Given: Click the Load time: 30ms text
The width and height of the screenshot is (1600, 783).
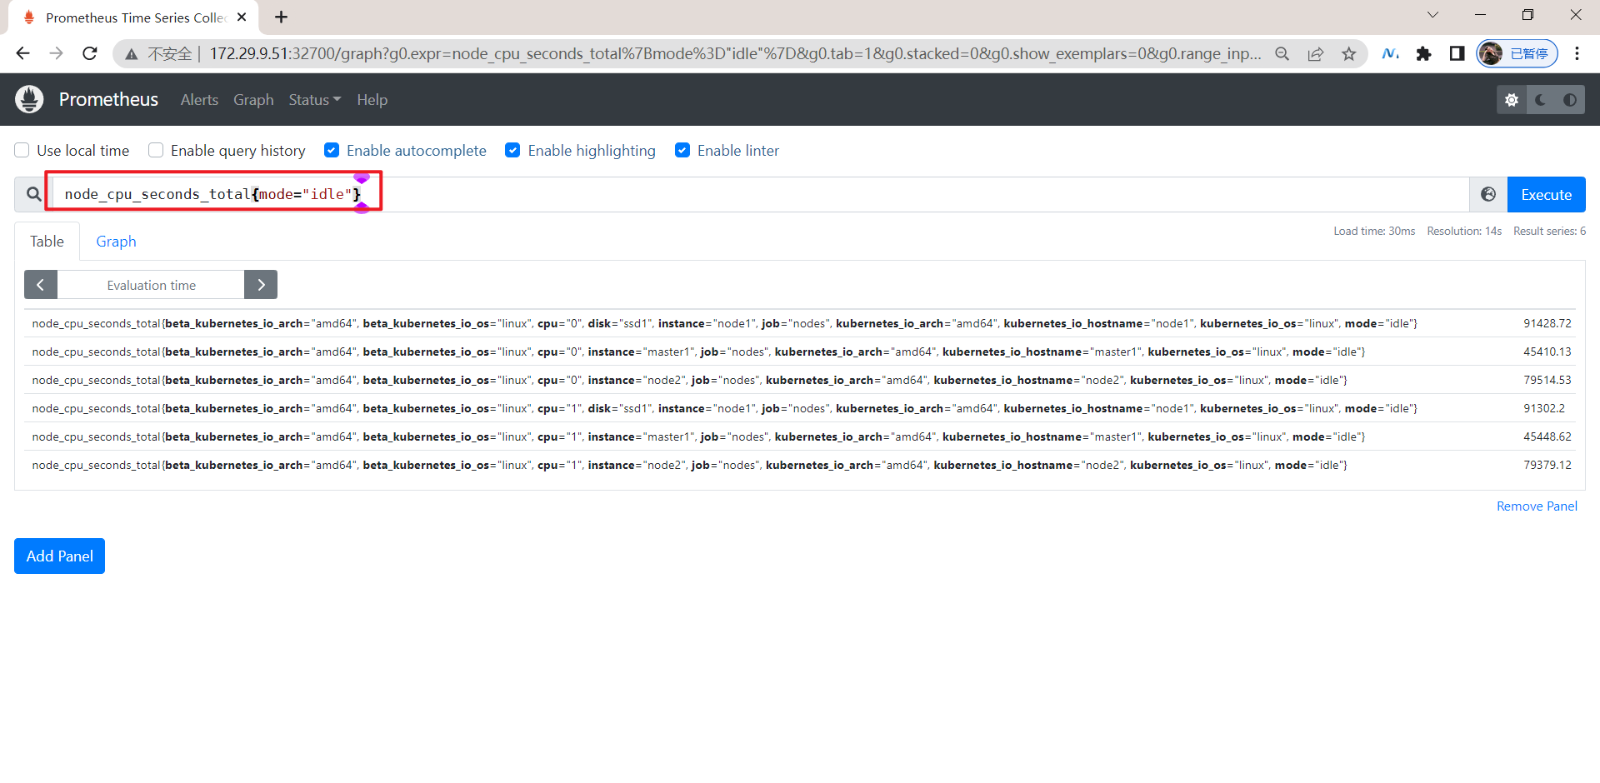Looking at the screenshot, I should point(1374,231).
